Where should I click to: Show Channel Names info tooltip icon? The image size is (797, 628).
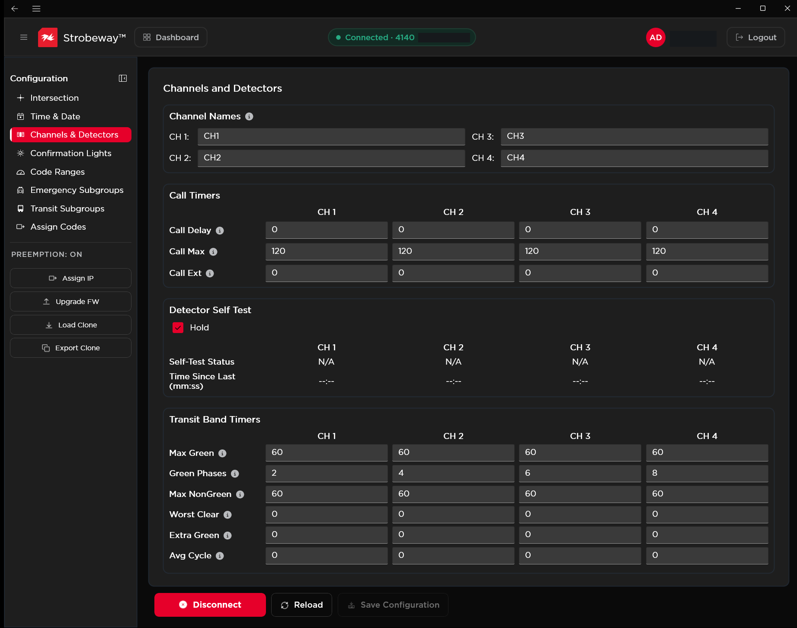click(x=249, y=116)
